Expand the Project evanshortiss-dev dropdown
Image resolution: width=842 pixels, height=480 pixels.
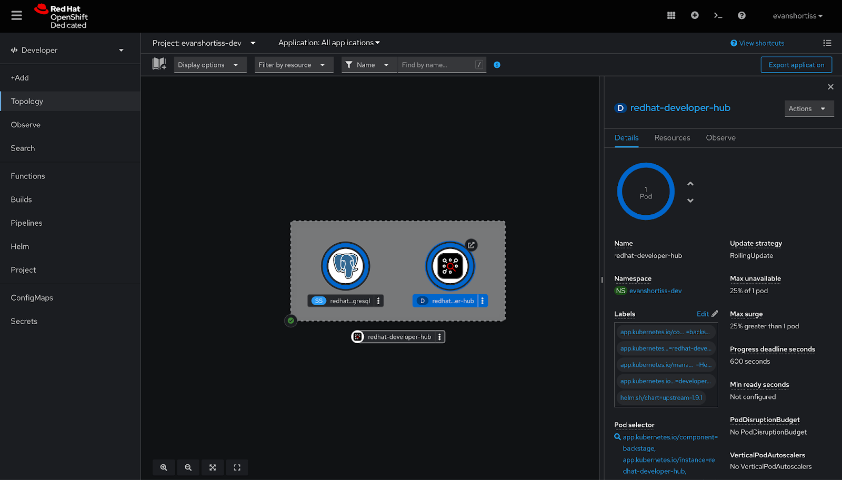pos(204,43)
